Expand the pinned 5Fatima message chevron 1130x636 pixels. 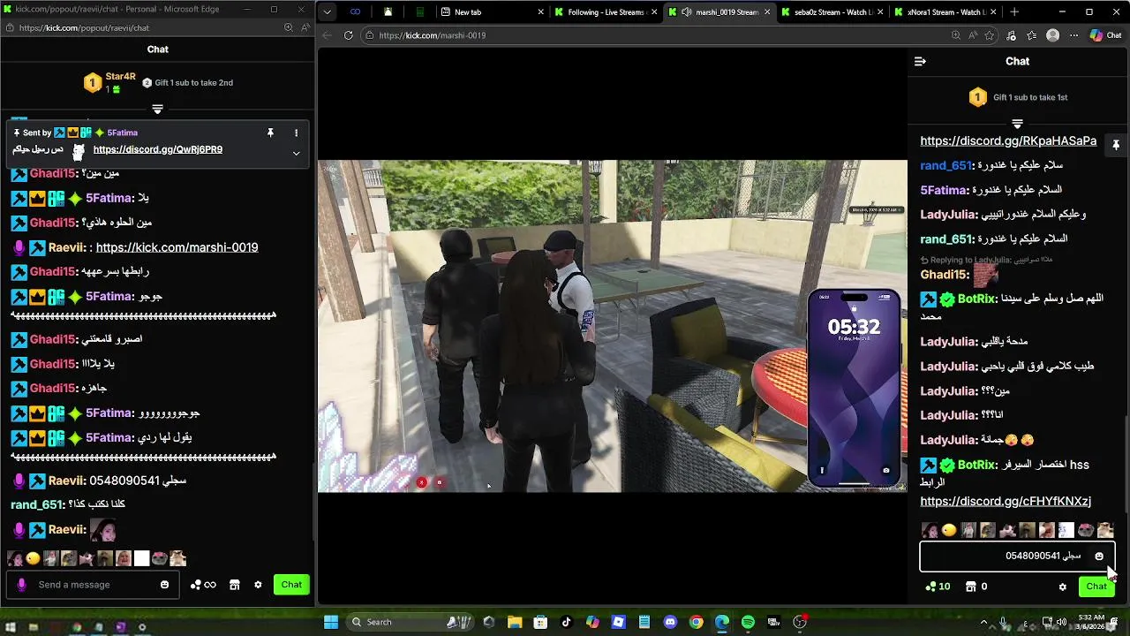296,153
